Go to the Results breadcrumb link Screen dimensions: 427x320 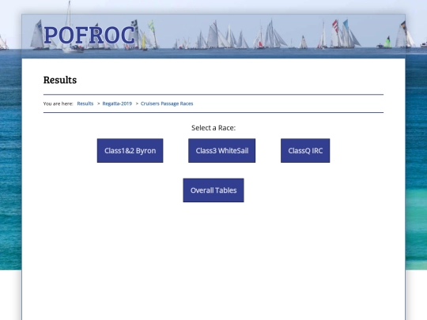coord(85,104)
